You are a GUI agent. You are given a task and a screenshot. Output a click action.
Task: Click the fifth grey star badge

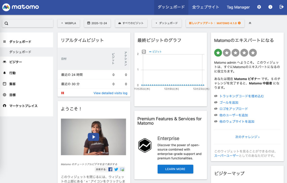pos(253,53)
